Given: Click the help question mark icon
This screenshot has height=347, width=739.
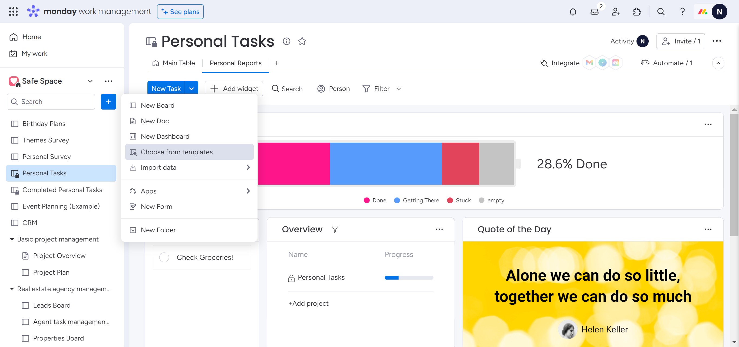Looking at the screenshot, I should coord(682,12).
